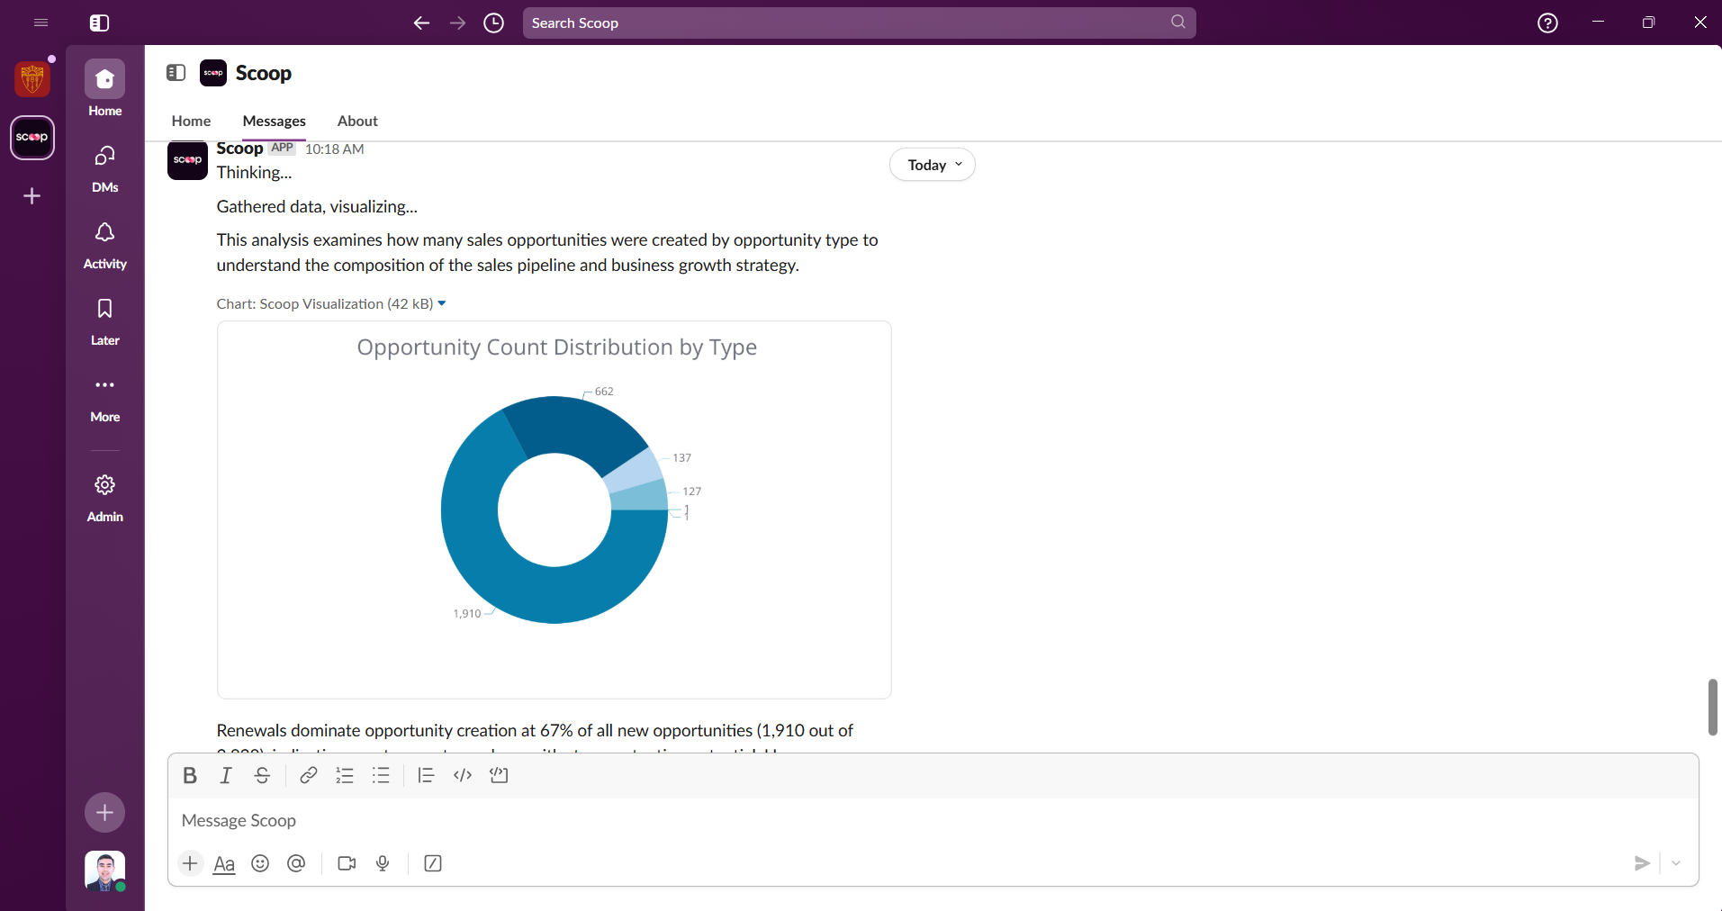Toggle bold formatting in composer

pos(190,775)
